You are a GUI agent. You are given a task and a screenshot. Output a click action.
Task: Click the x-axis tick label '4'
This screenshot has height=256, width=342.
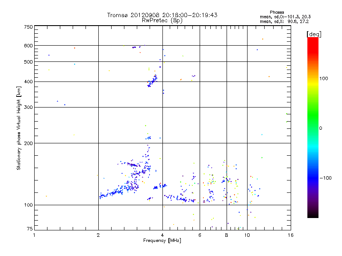(x=162, y=235)
